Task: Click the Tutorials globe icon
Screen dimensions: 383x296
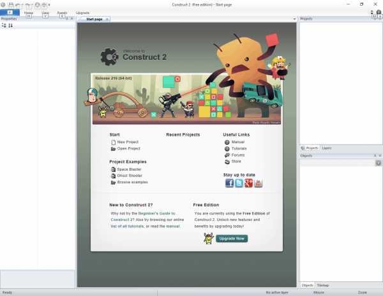Action: (227, 148)
